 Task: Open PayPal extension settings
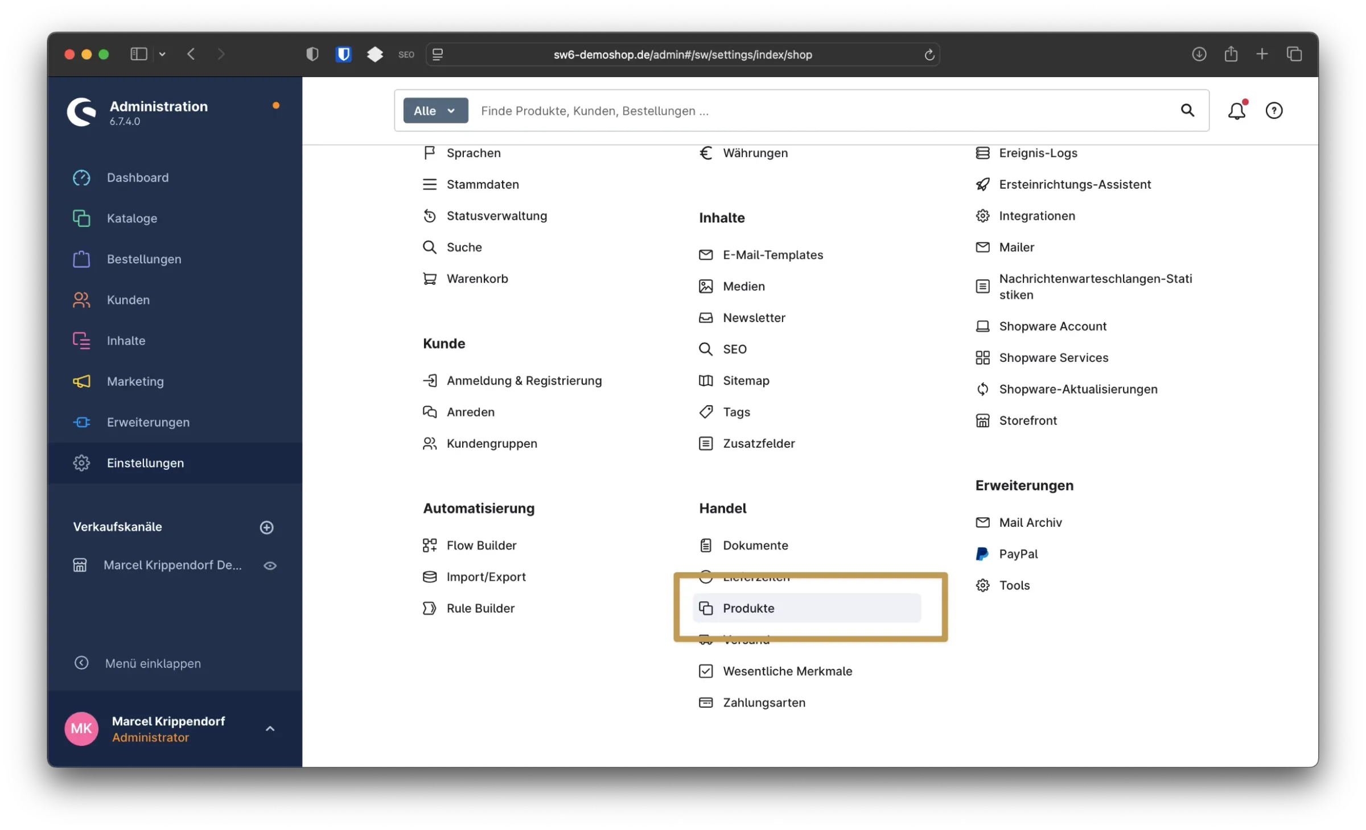coord(1018,554)
